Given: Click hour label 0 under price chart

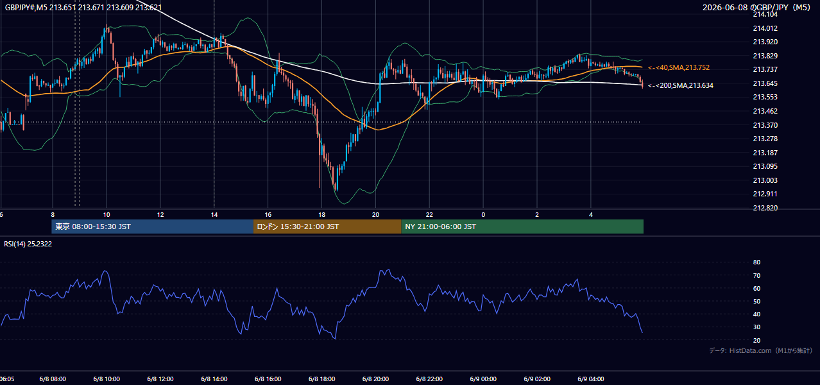Looking at the screenshot, I should coord(483,215).
